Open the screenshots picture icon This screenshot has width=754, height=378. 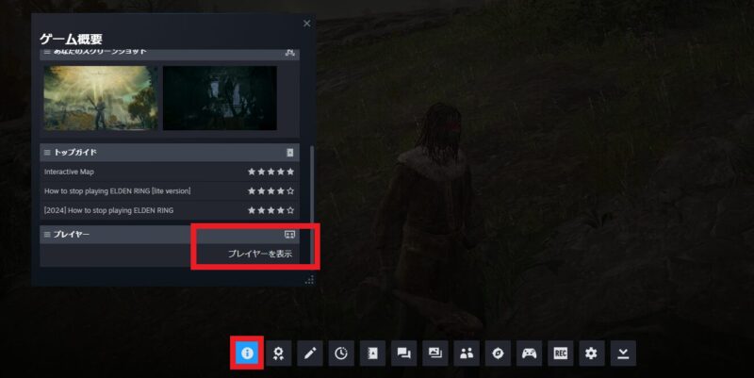(x=435, y=353)
